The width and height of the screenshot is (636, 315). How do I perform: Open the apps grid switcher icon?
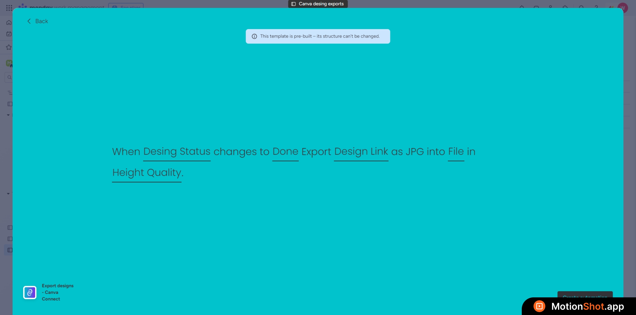point(9,8)
